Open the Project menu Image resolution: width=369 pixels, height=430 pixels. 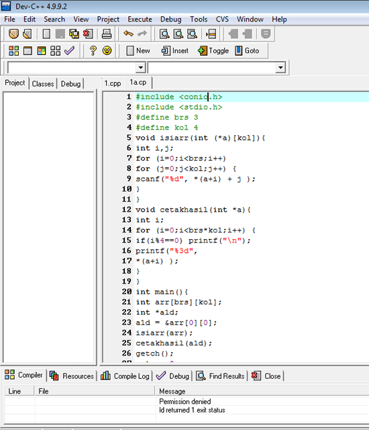click(108, 19)
